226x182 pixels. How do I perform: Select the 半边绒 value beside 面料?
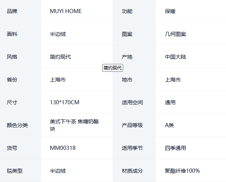[x=58, y=34]
